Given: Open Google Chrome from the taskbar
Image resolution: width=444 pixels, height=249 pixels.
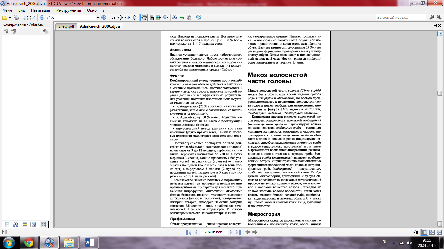Looking at the screenshot, I should click(x=29, y=242).
